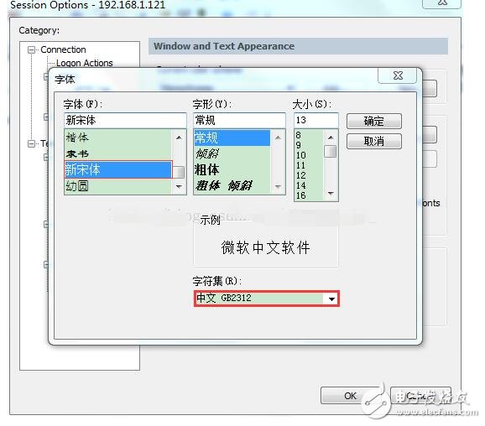Screen dimensions: 485x426
Task: Select font size 10
Action: click(x=308, y=155)
